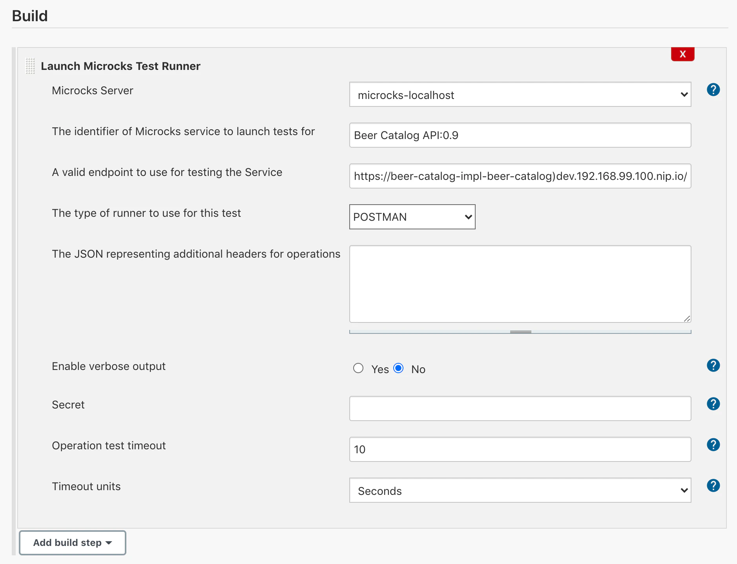
Task: Show help for Timeout units
Action: (x=713, y=486)
